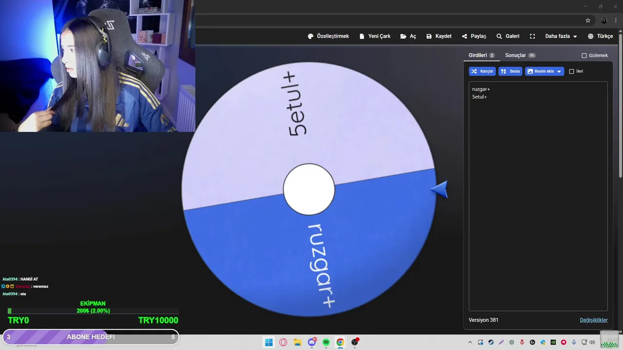The image size is (623, 350).
Task: Open Spotify from the taskbar
Action: 326,342
